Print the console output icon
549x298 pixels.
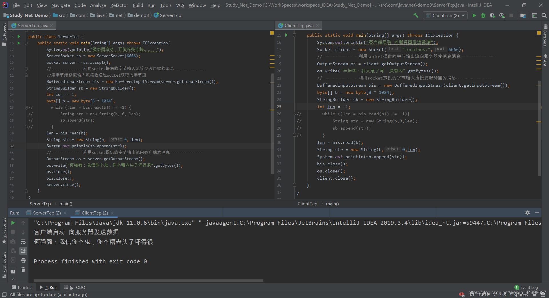[23, 260]
